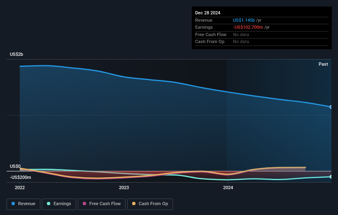Click the Revenue line endpoint marker
Screen dimensions: 338x215
coord(331,107)
